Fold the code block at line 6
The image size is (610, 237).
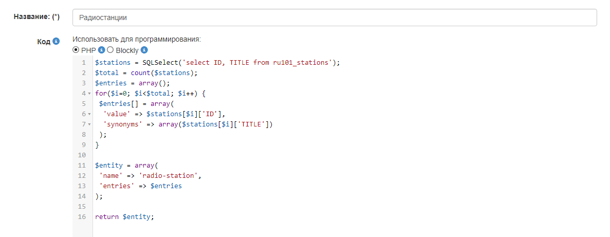point(88,114)
